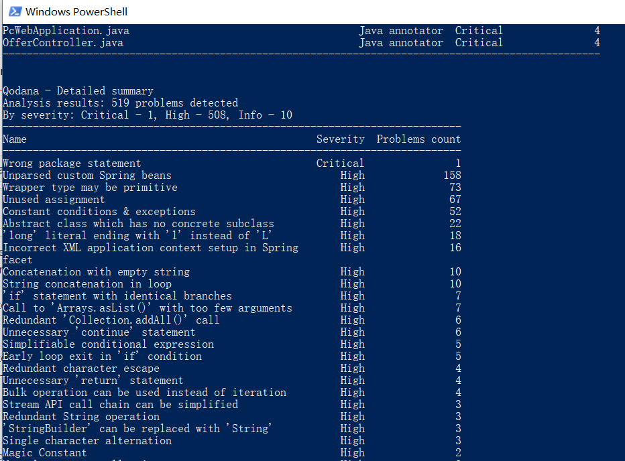625x461 pixels.
Task: Click the Problems count column header
Action: coord(418,139)
